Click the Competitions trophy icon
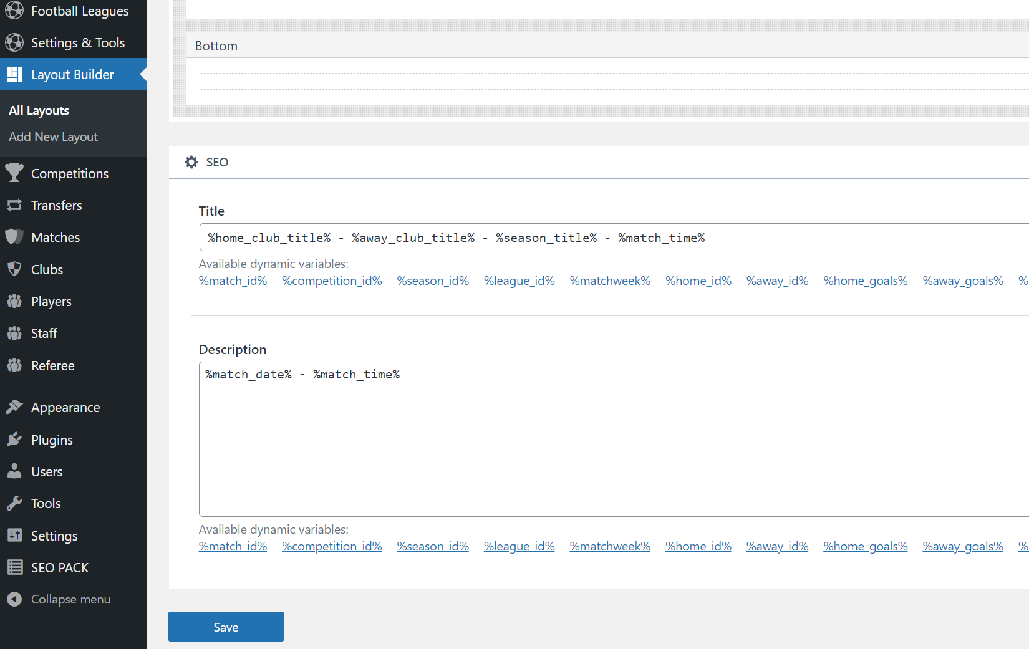Screen dimensions: 1029x649 coord(14,173)
